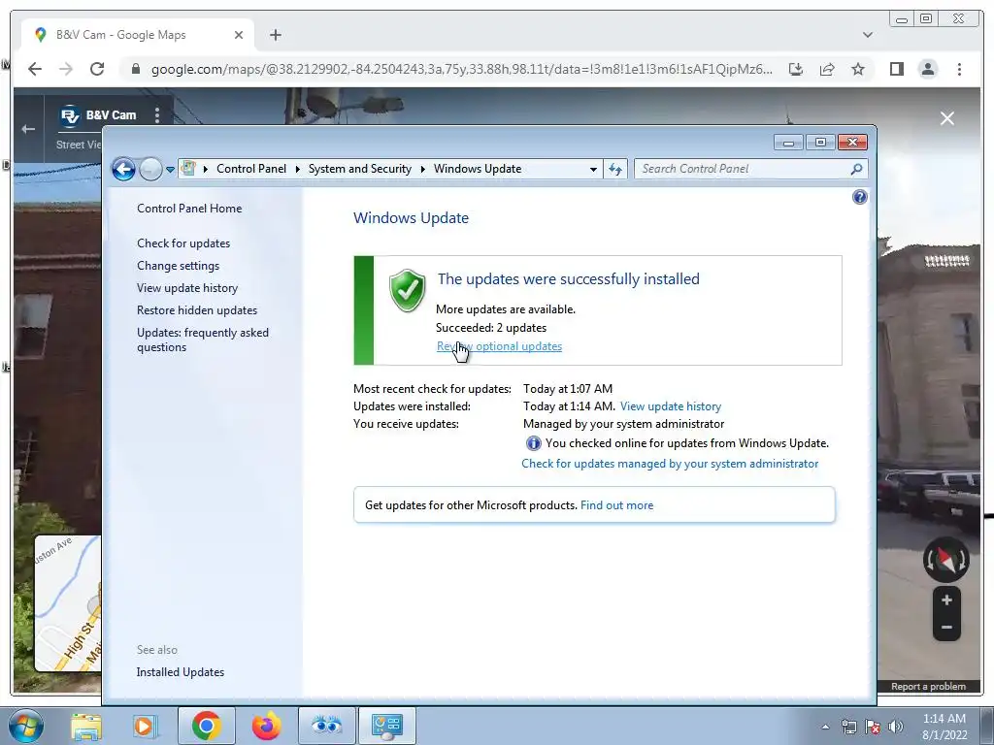The height and width of the screenshot is (745, 994).
Task: Select Check for updates in sidebar
Action: coord(183,243)
